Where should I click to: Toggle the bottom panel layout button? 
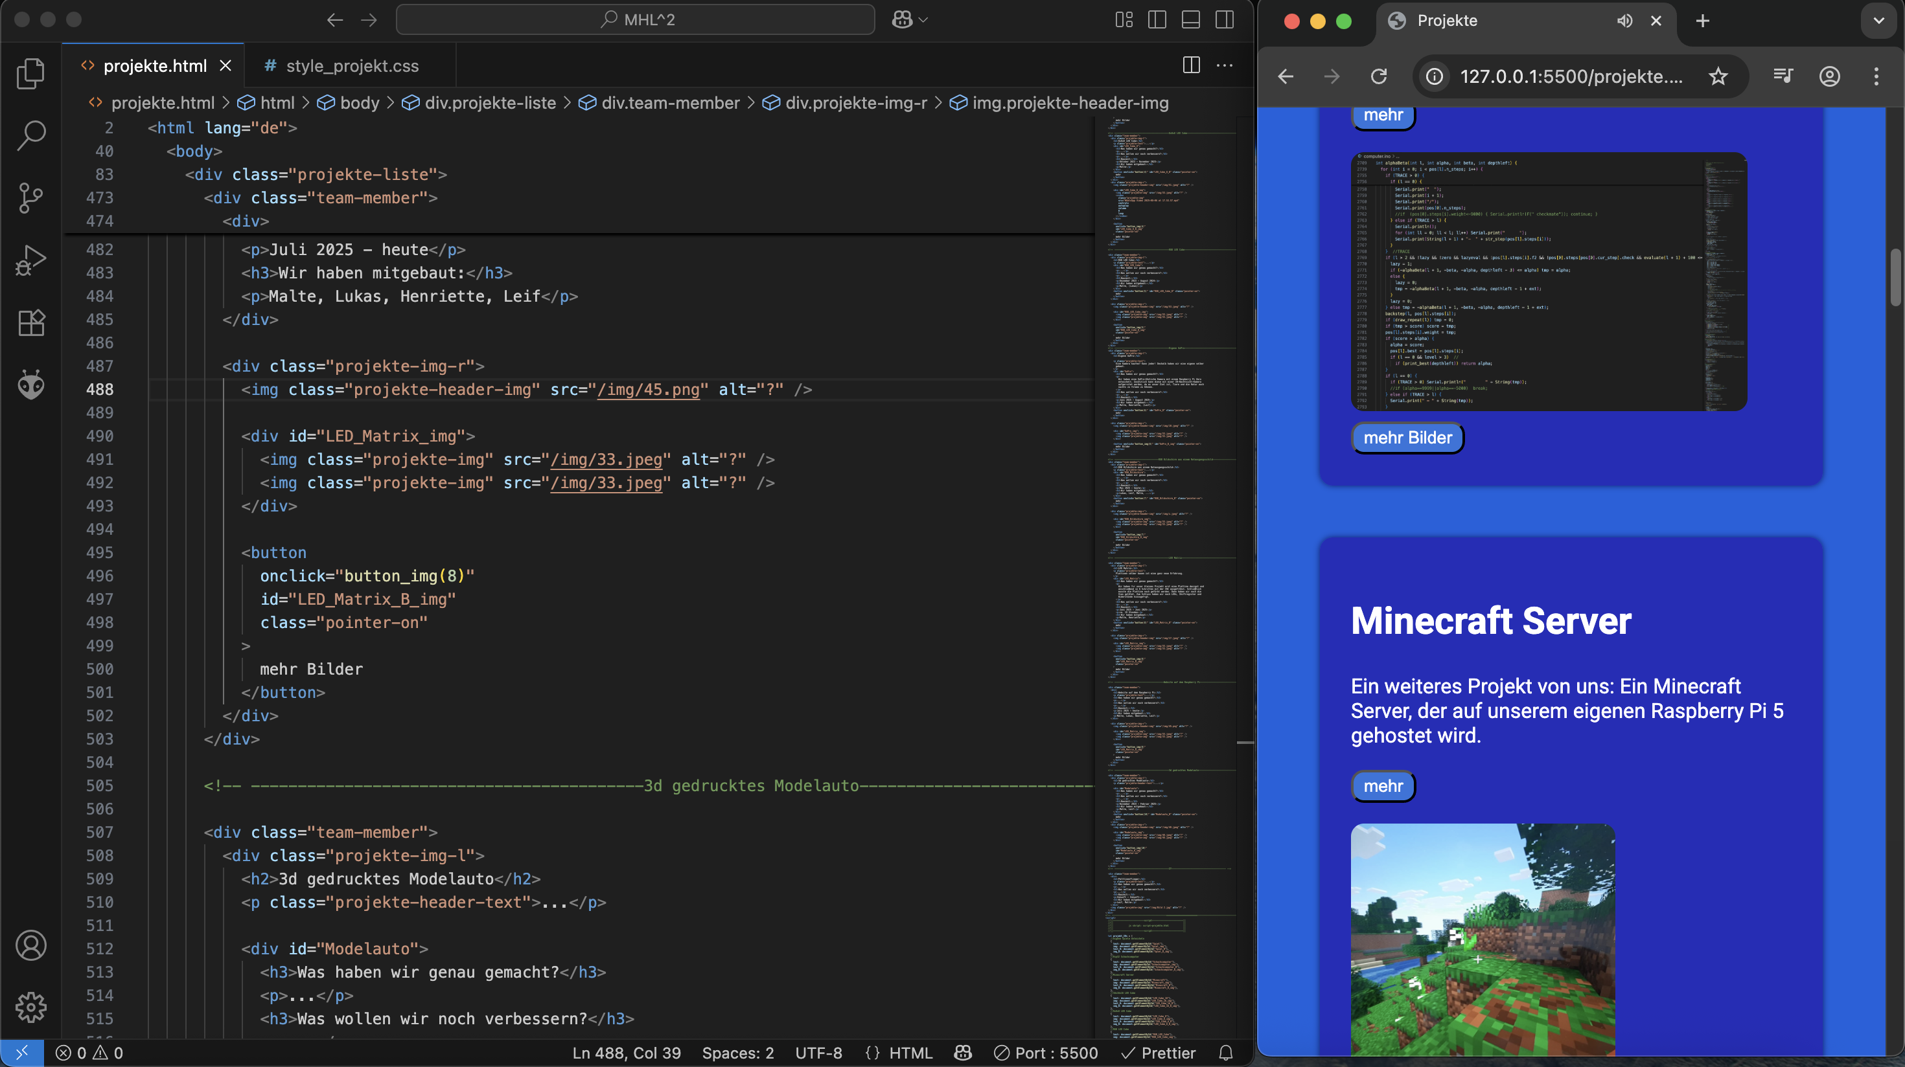pos(1191,20)
